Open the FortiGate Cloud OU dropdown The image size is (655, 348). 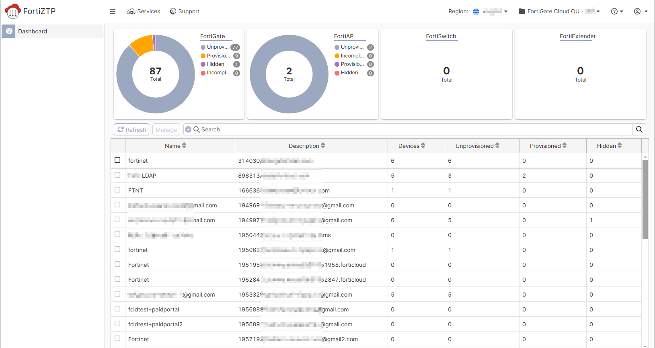559,11
